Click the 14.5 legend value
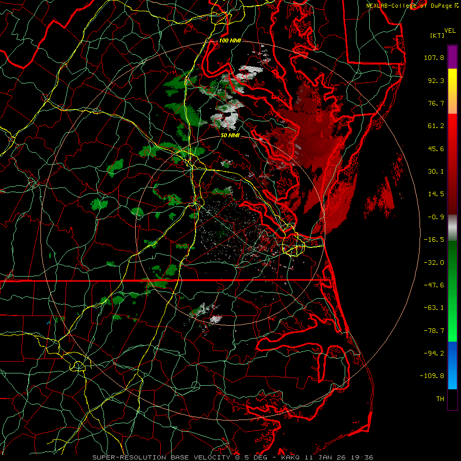Screen dimensions: 461x461 click(436, 194)
